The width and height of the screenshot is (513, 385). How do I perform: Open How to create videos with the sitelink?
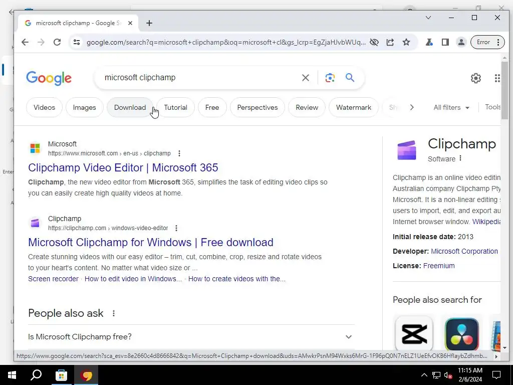(x=237, y=279)
